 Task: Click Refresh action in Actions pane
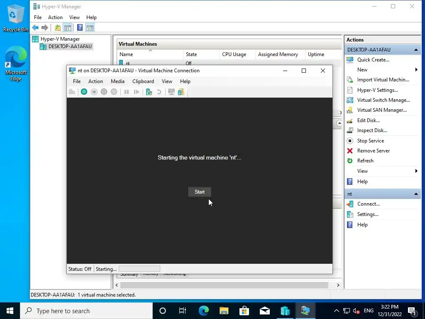(365, 161)
